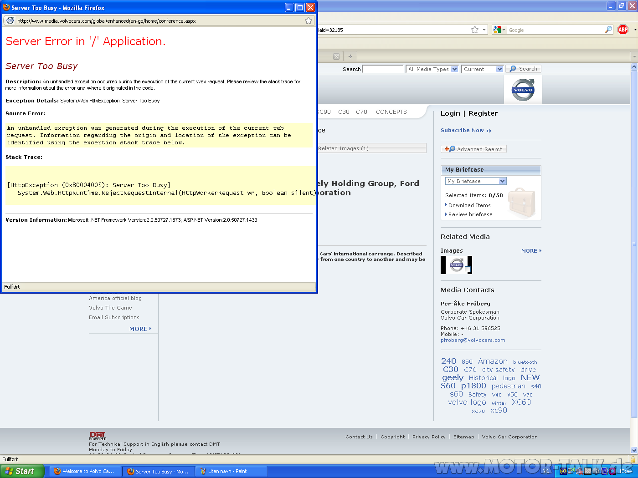Screen dimensions: 638x478
Task: Open the Adblock Plus ABP icon
Action: pyautogui.click(x=623, y=30)
